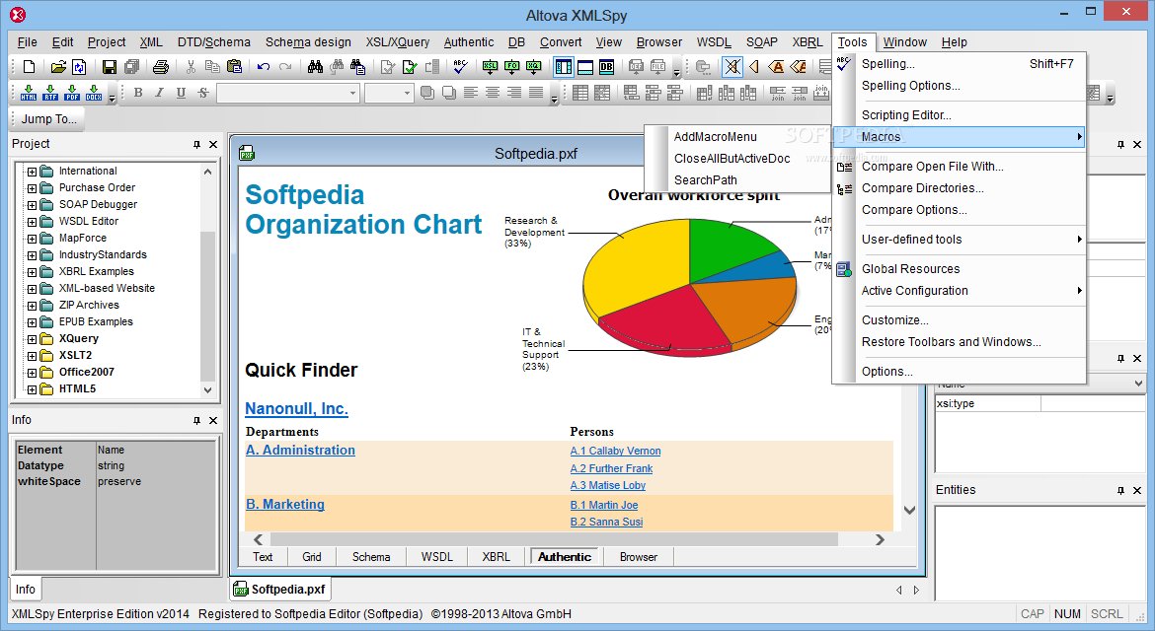Open the Softpedia.pxf document tab

tap(280, 589)
